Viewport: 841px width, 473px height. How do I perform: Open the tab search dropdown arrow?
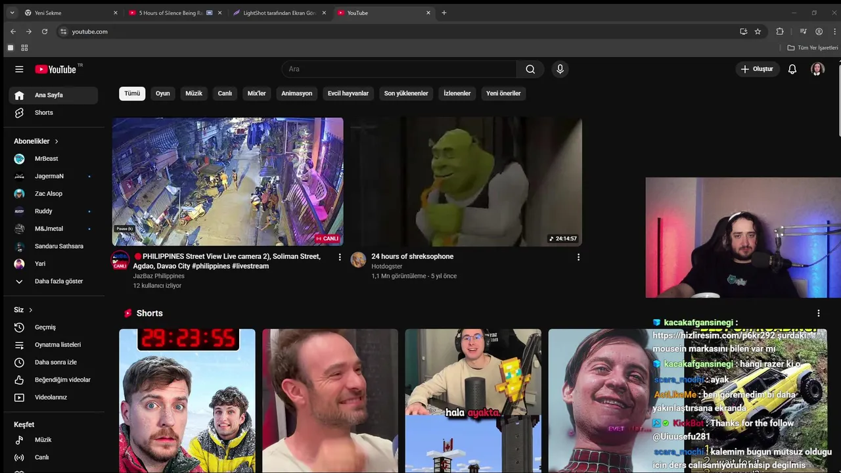click(12, 12)
